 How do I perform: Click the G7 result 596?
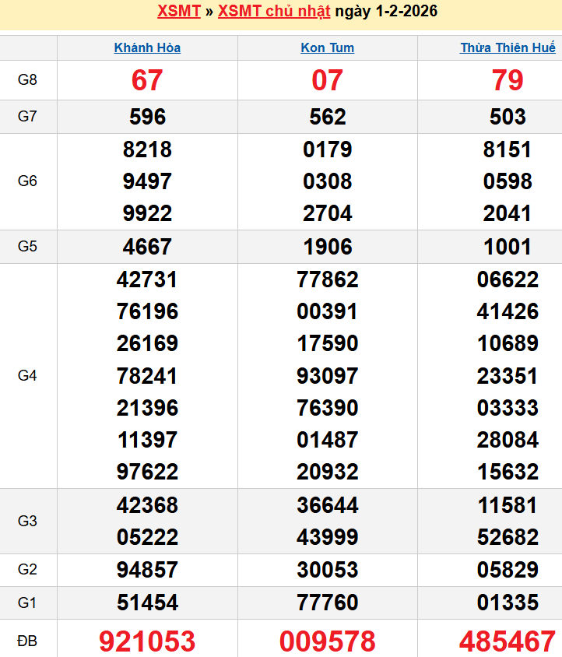[x=147, y=117]
